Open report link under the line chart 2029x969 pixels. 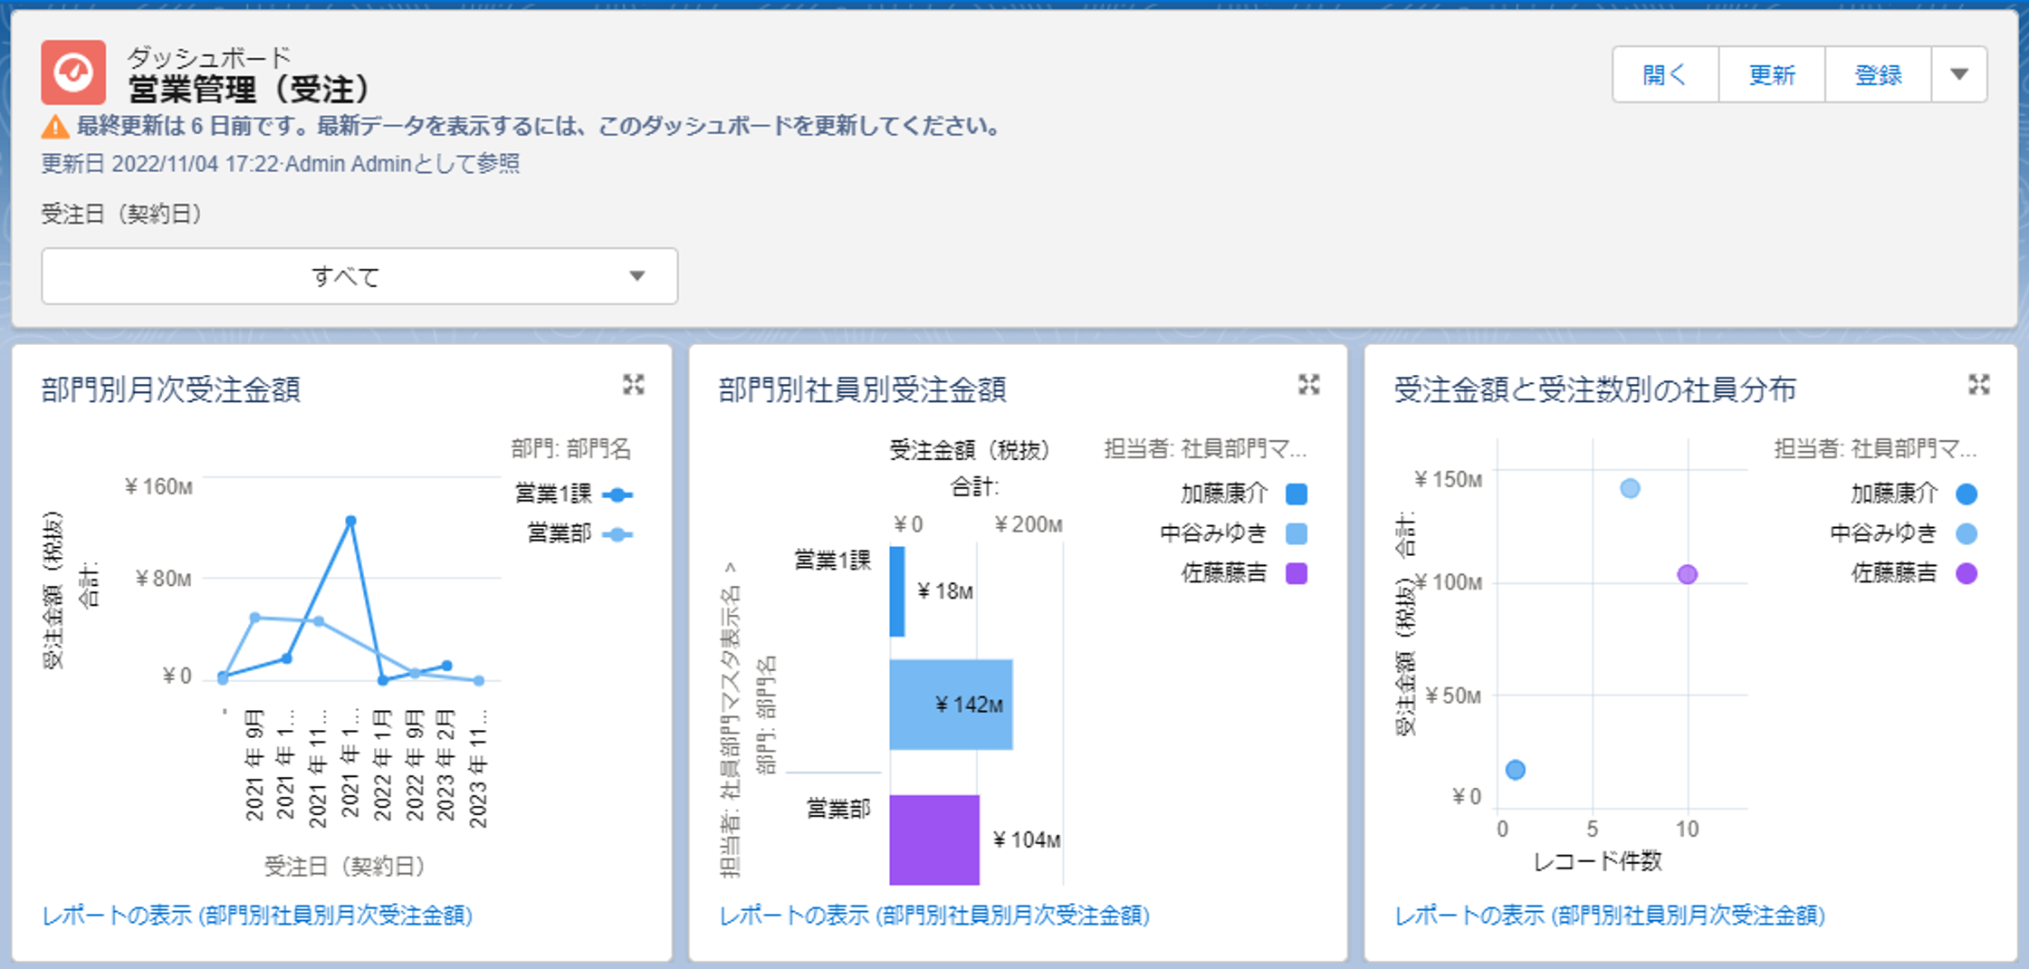click(257, 916)
